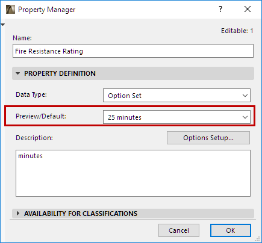Confirm with the OK button
The height and width of the screenshot is (243, 262).
pyautogui.click(x=231, y=230)
